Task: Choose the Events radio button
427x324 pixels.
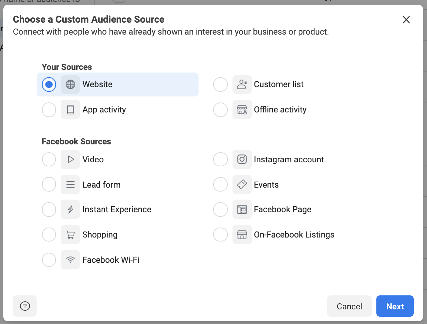Action: click(220, 185)
